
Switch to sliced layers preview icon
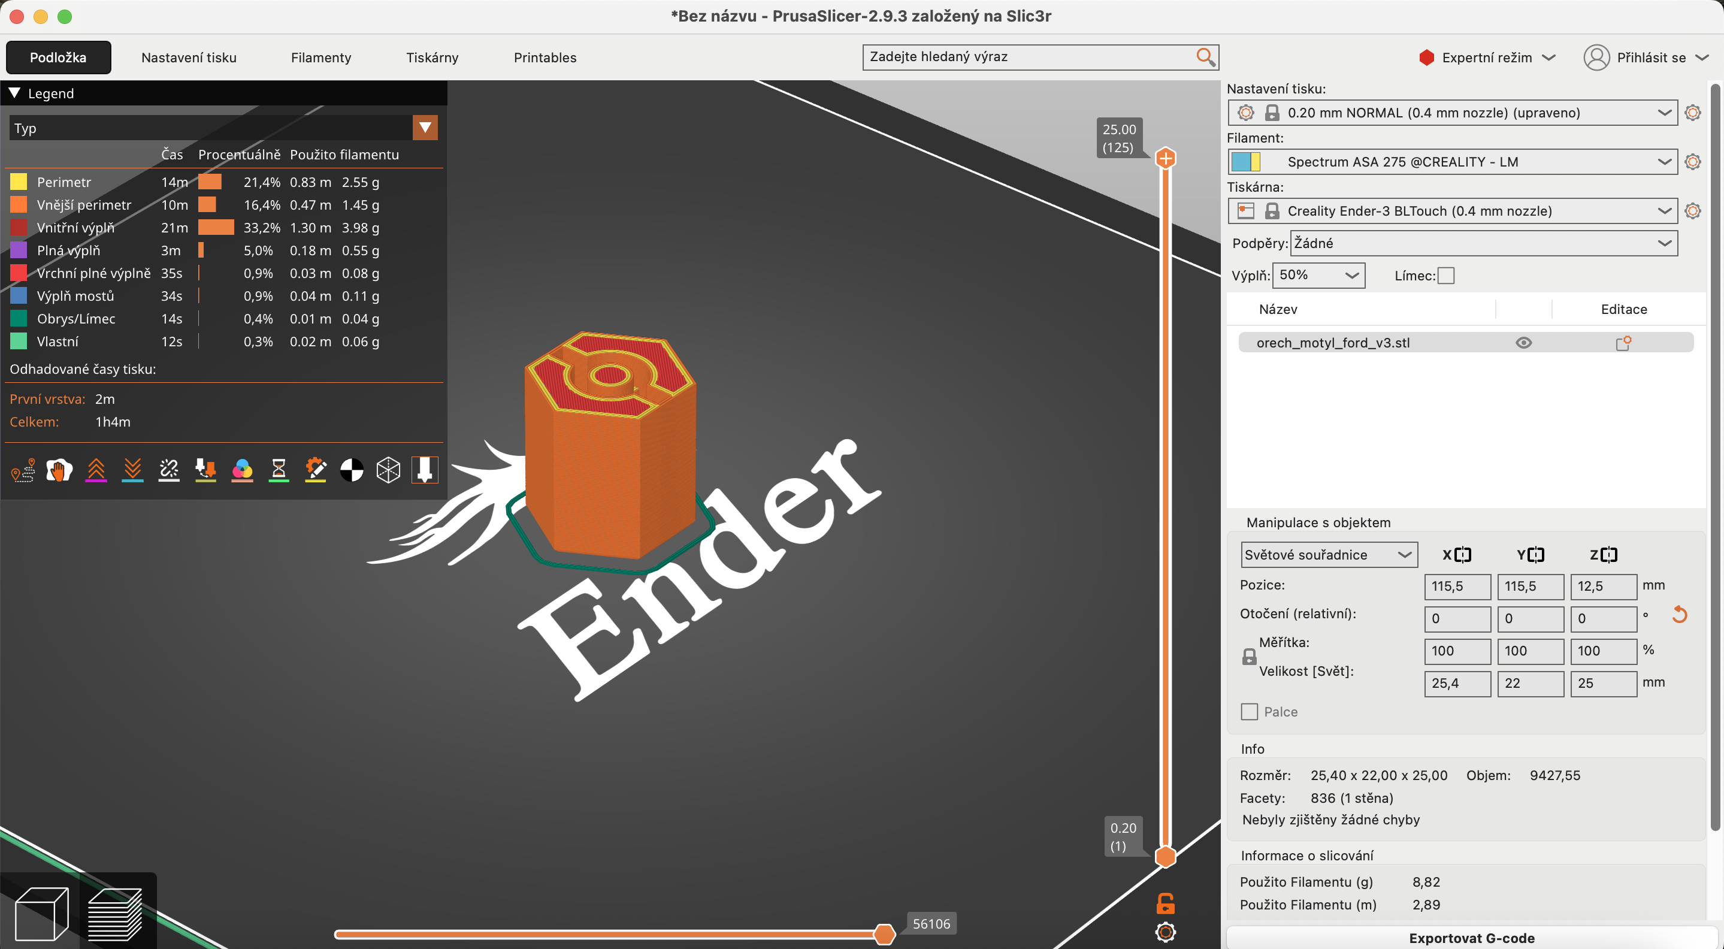click(x=116, y=914)
